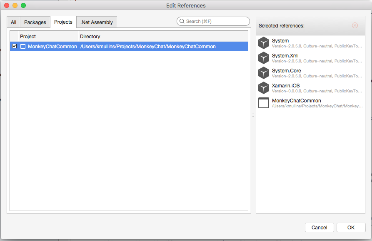Click the Xamarin.iOS assembly cube icon
This screenshot has width=372, height=241.
[263, 87]
